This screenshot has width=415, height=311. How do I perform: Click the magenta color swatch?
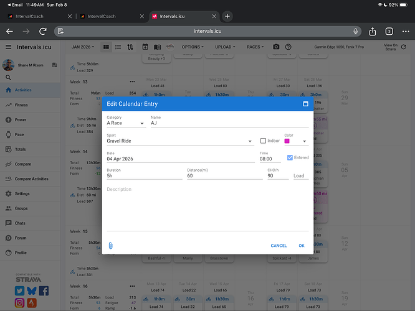288,142
